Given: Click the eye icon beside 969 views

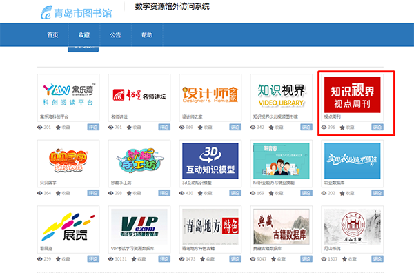Looking at the screenshot, I should (x=182, y=128).
